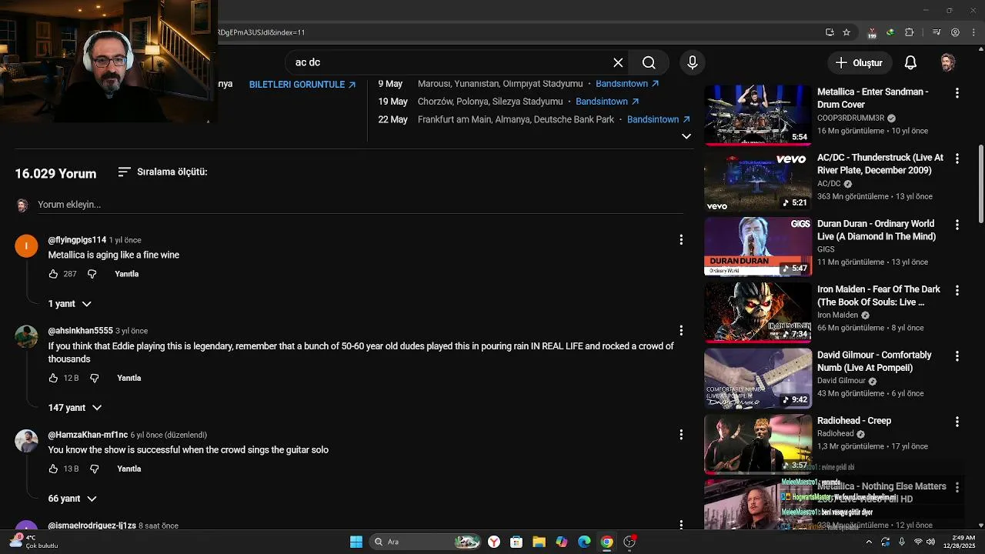
Task: Open the @ahsinkhan5555 channel link
Action: click(81, 331)
